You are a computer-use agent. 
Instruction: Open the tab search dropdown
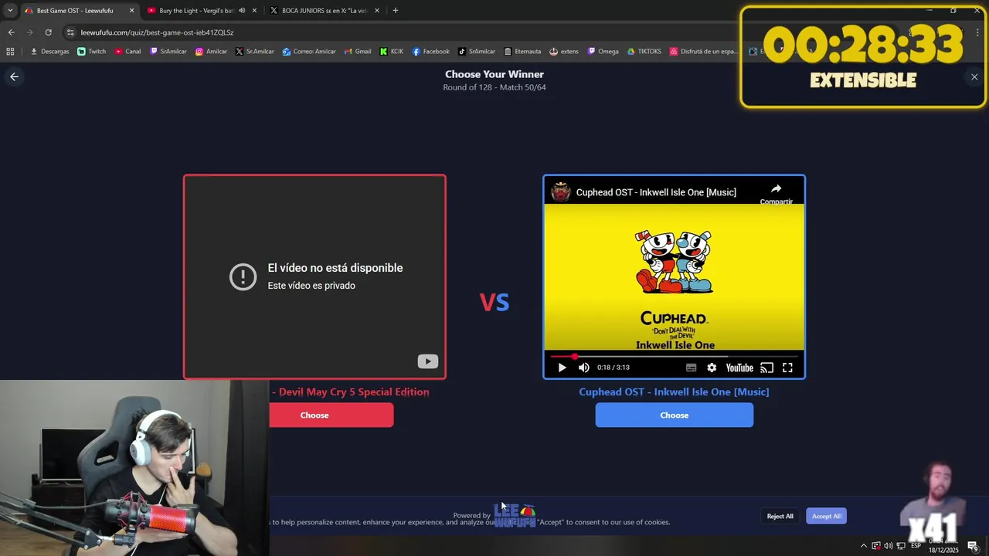point(10,11)
